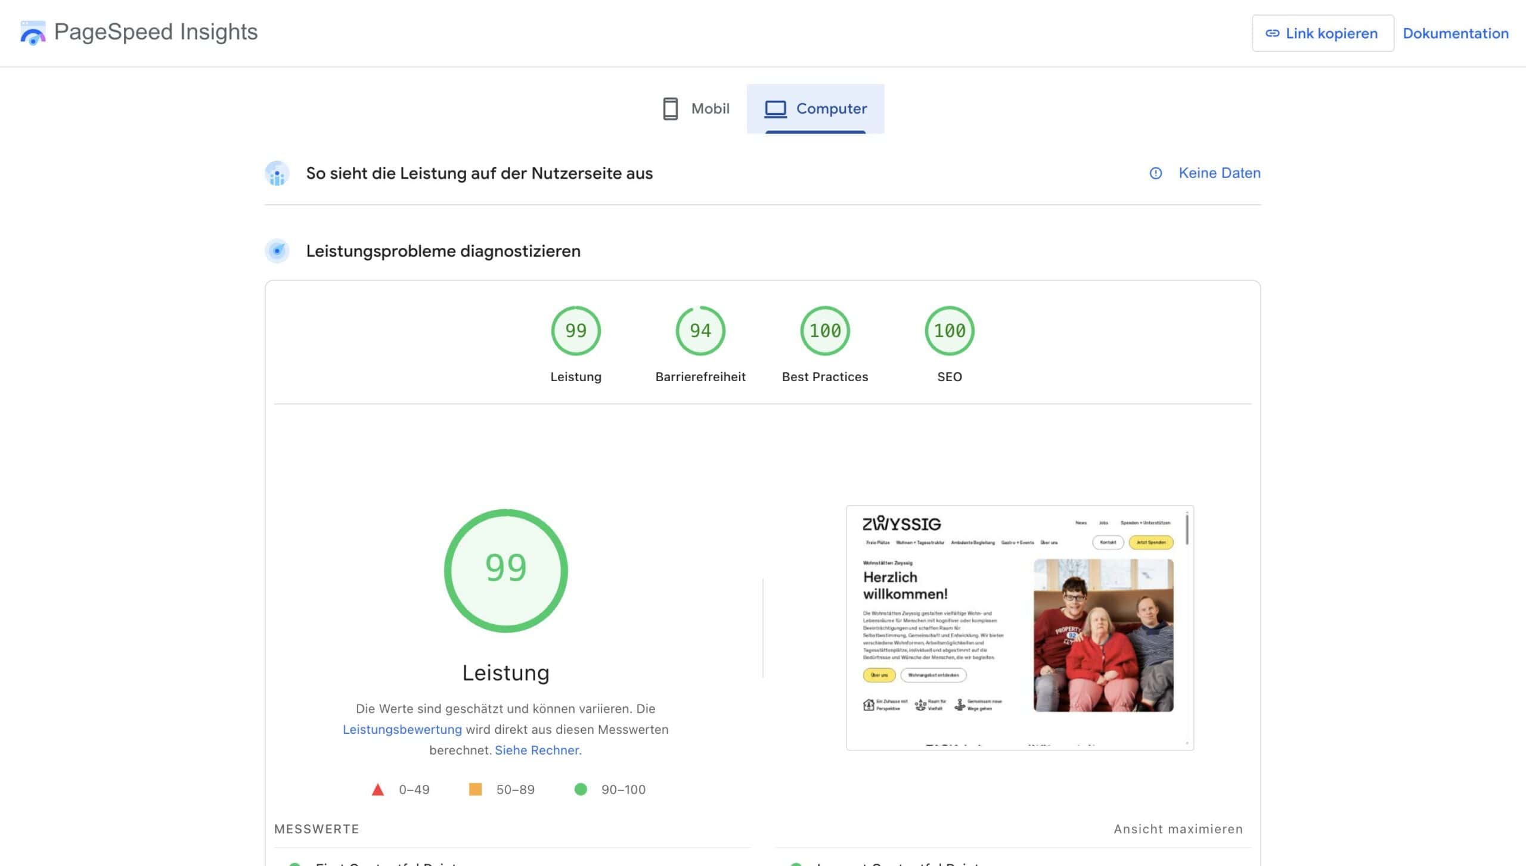Jump to Best Practices 100 gauge
Viewport: 1526px width, 866px height.
click(824, 331)
